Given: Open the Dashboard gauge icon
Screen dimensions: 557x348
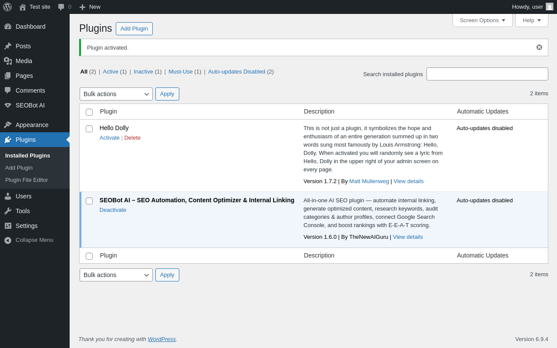Looking at the screenshot, I should point(8,27).
